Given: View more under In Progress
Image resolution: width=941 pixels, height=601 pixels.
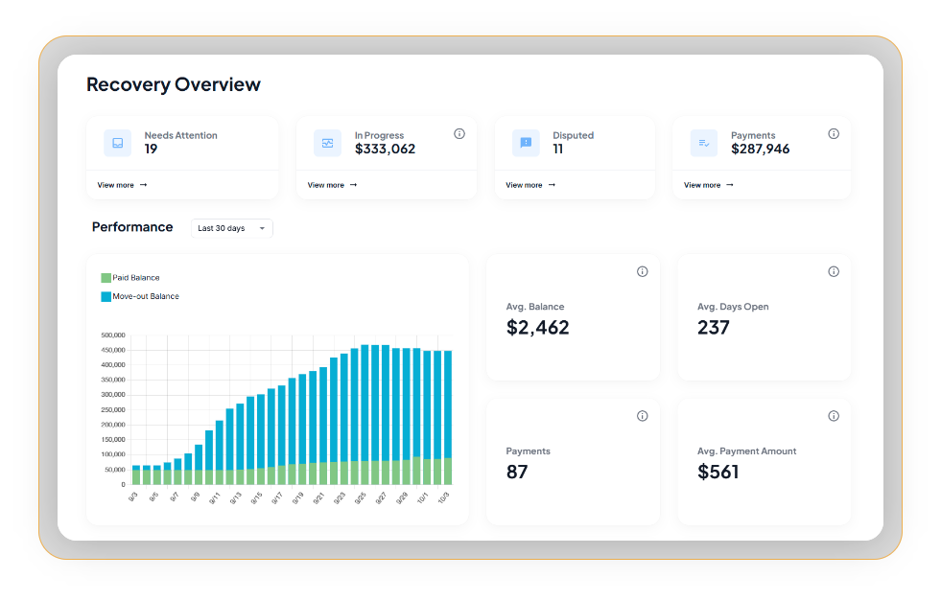Looking at the screenshot, I should tap(332, 185).
